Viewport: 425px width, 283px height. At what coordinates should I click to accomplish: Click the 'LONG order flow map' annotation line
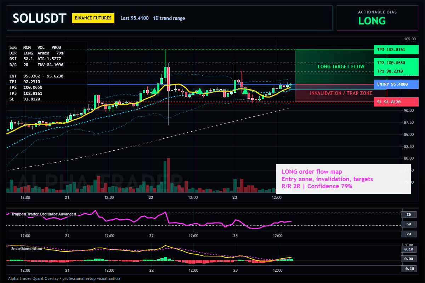(x=312, y=172)
